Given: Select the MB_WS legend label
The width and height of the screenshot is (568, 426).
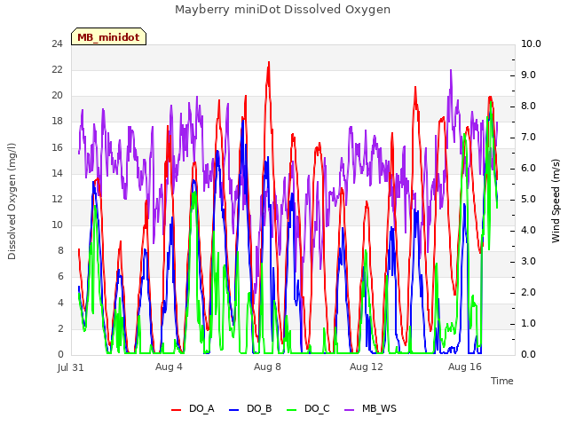Looking at the screenshot, I should (379, 409).
